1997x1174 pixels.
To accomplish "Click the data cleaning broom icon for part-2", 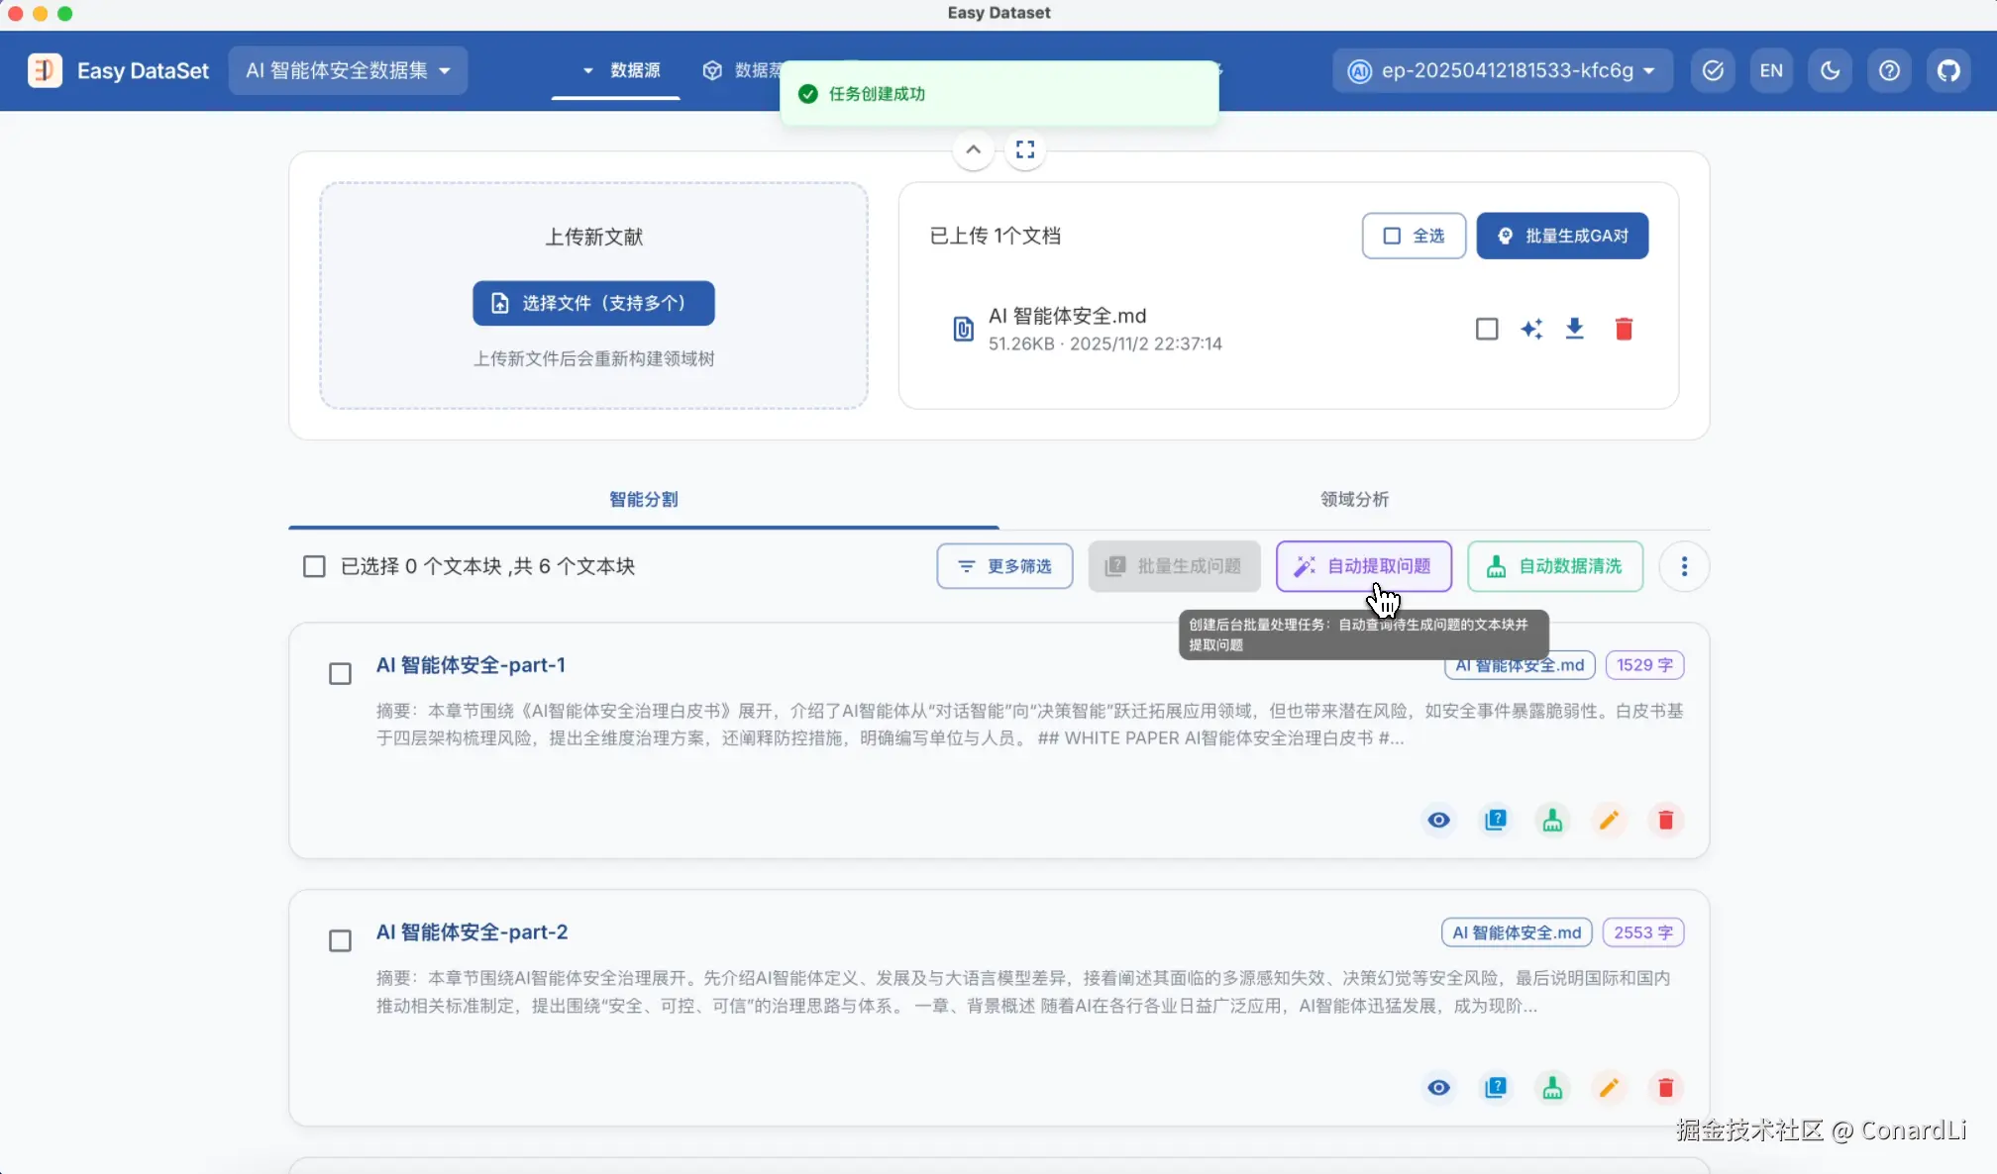I will [1552, 1088].
